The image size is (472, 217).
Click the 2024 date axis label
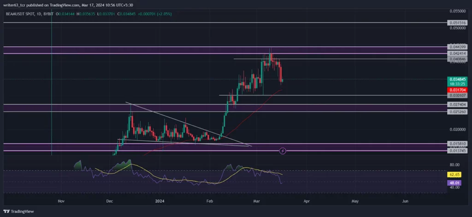[x=159, y=201]
